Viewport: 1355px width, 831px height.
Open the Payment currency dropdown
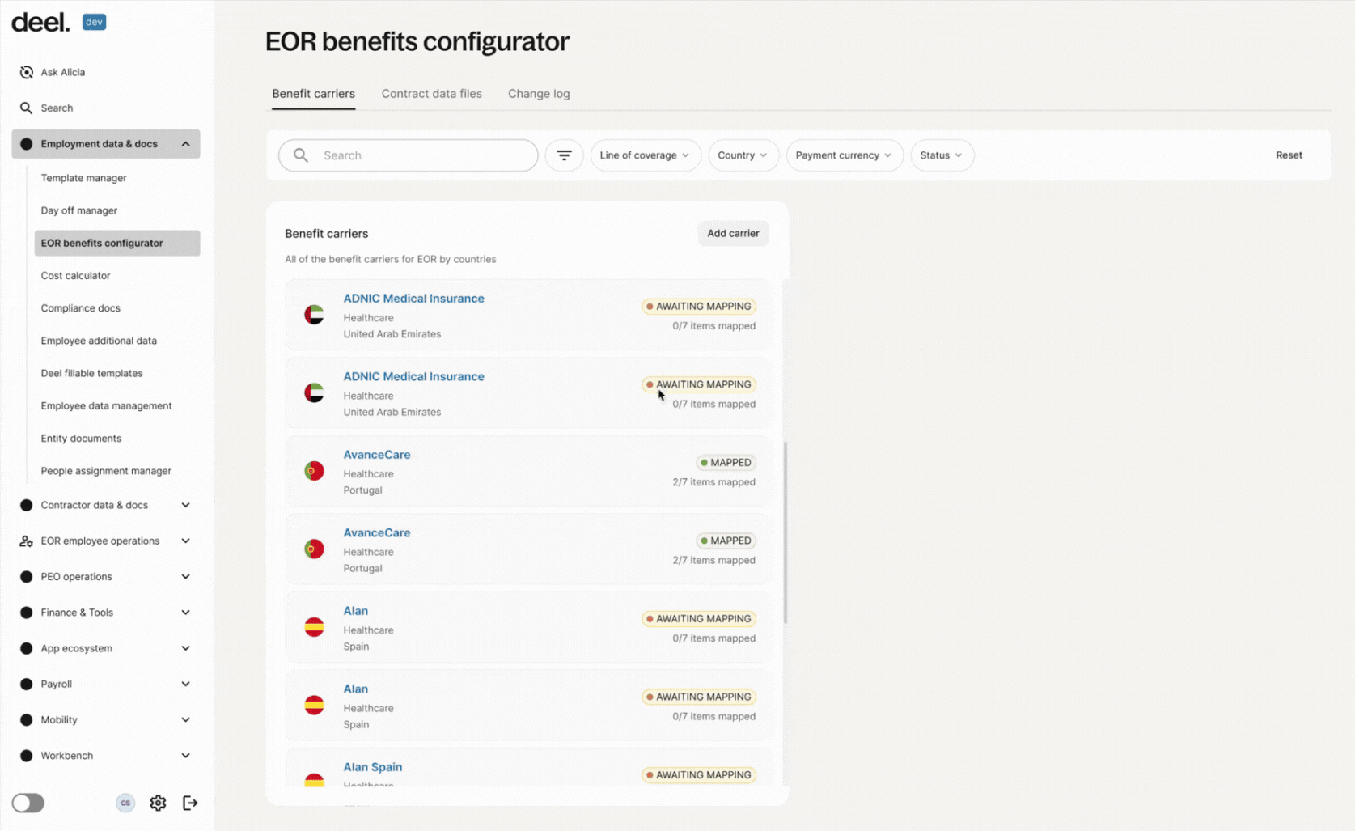click(x=844, y=155)
